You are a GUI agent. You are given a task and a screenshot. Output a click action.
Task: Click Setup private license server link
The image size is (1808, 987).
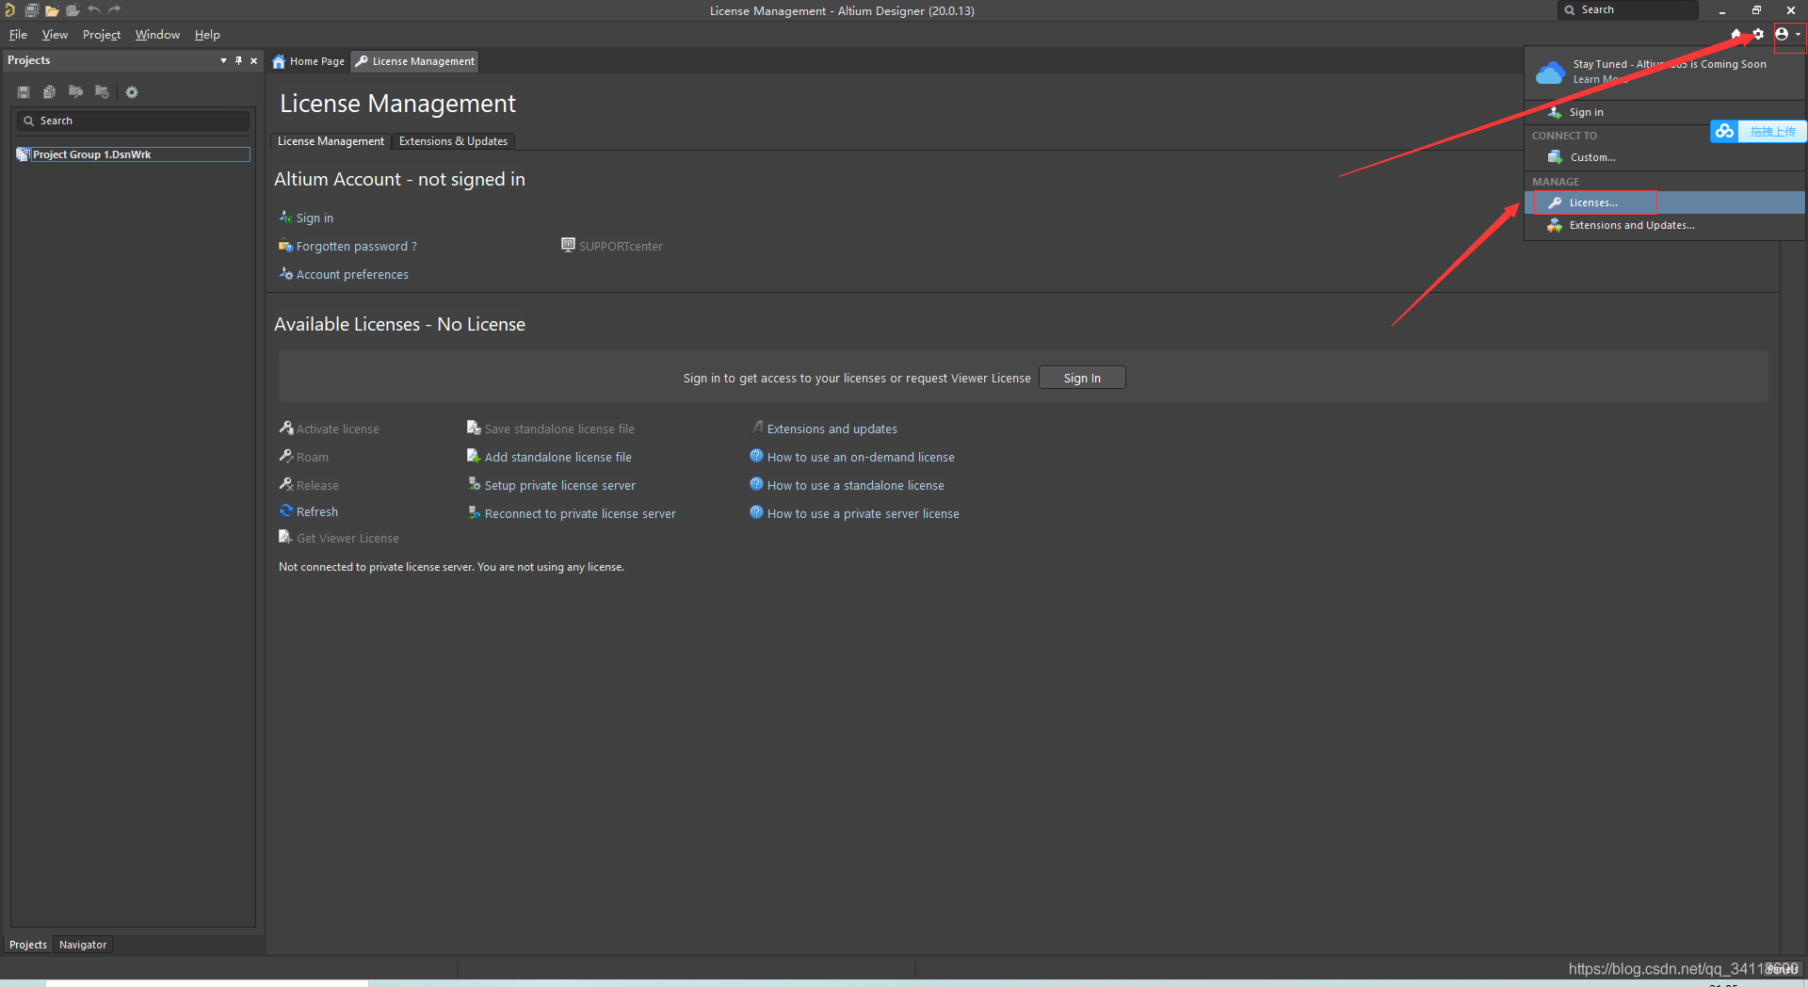(559, 485)
